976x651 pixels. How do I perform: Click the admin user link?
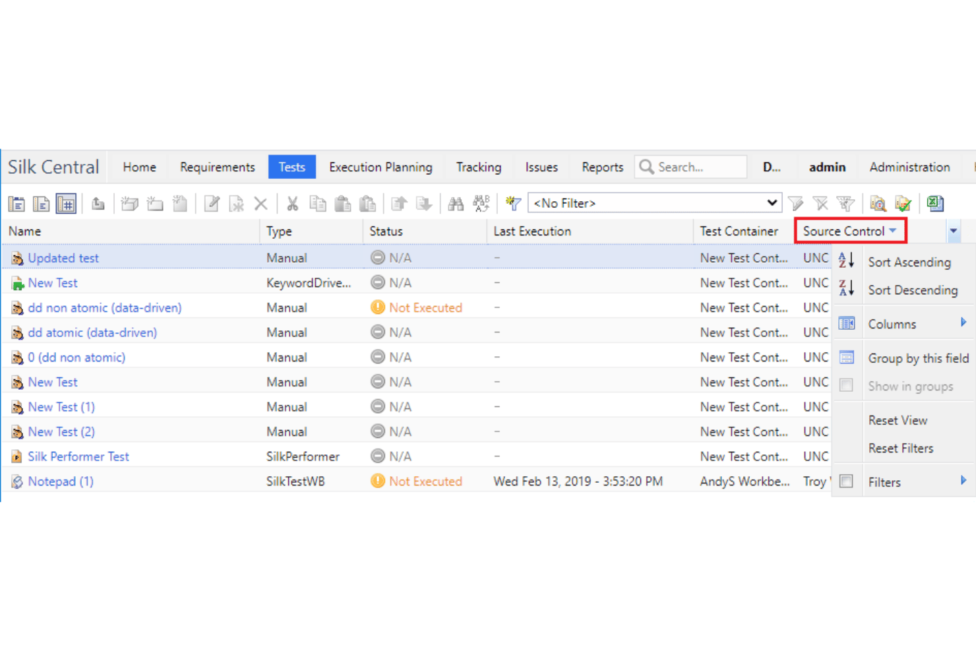tap(827, 168)
